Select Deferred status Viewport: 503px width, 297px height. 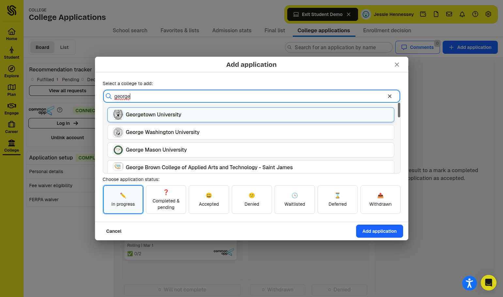point(338,200)
